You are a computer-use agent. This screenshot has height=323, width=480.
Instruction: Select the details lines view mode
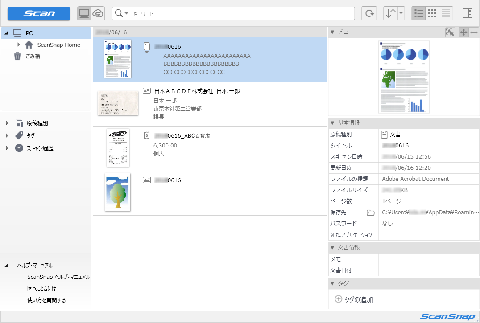446,13
